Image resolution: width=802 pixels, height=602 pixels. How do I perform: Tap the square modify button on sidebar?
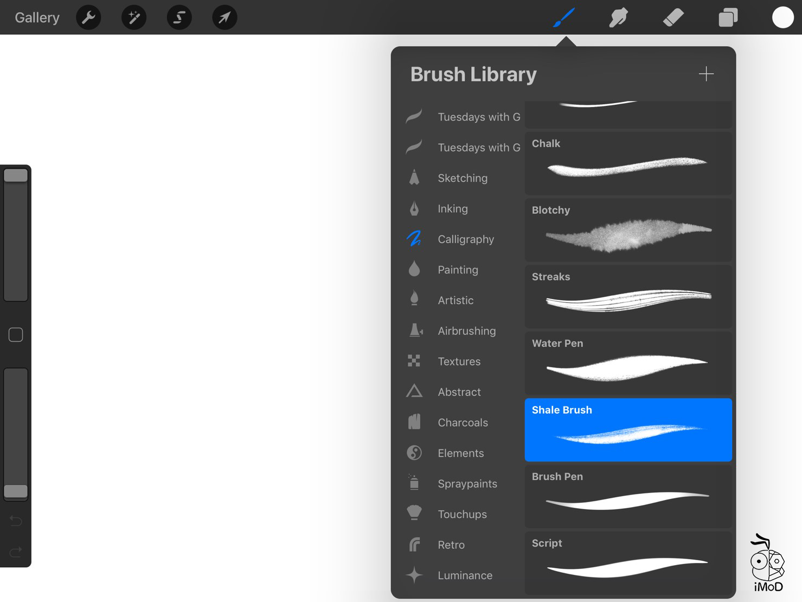[16, 335]
